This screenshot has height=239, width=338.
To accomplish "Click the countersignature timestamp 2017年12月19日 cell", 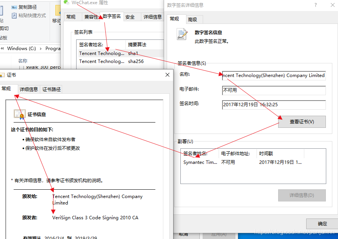I will [x=280, y=162].
